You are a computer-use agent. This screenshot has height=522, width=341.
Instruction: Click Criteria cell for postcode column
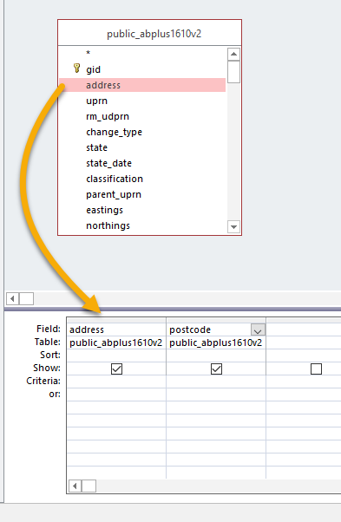click(216, 382)
